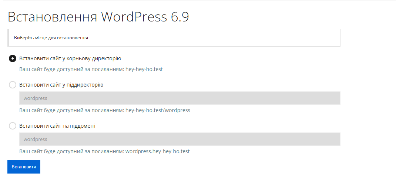Click label 'Встановити сайт на піддомені'
The image size is (396, 195).
click(57, 126)
